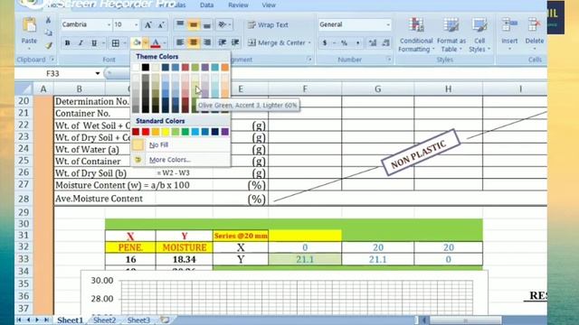Viewport: 579px width, 325px height.
Task: Toggle Italic formatting
Action: 81,43
